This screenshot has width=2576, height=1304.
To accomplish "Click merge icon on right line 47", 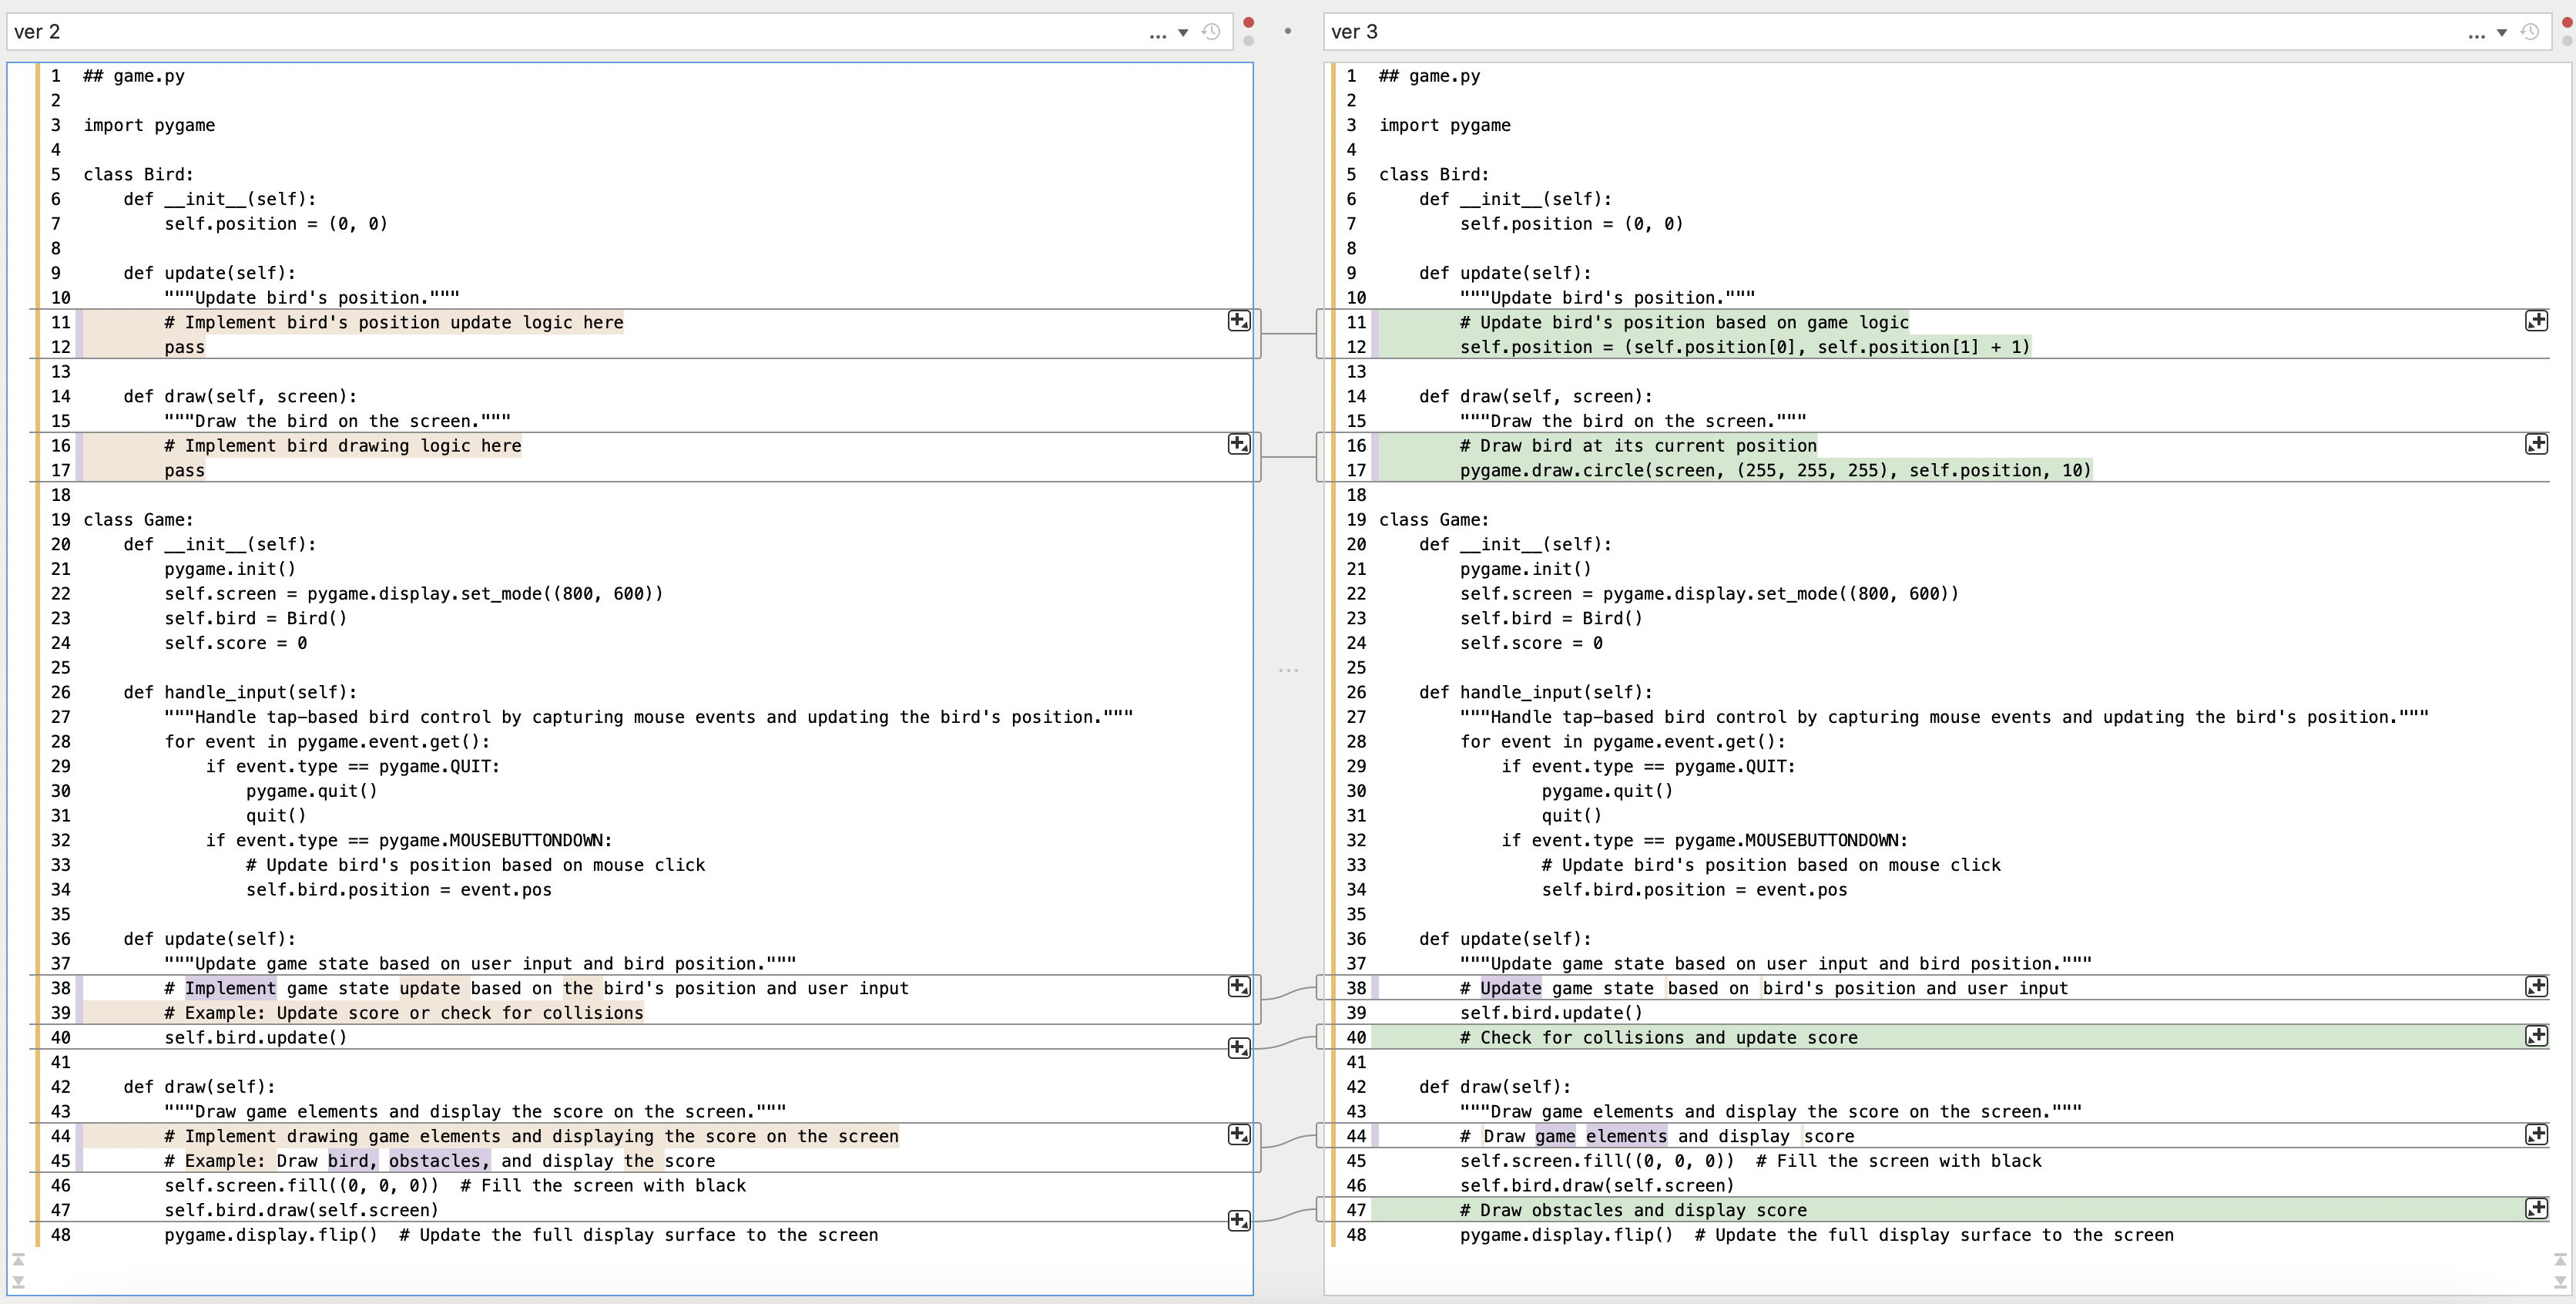I will click(2537, 1208).
